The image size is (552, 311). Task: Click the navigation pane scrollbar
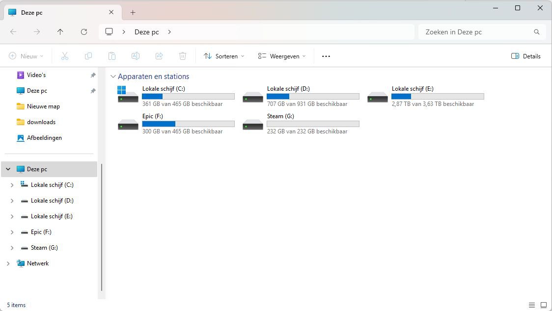point(102,227)
